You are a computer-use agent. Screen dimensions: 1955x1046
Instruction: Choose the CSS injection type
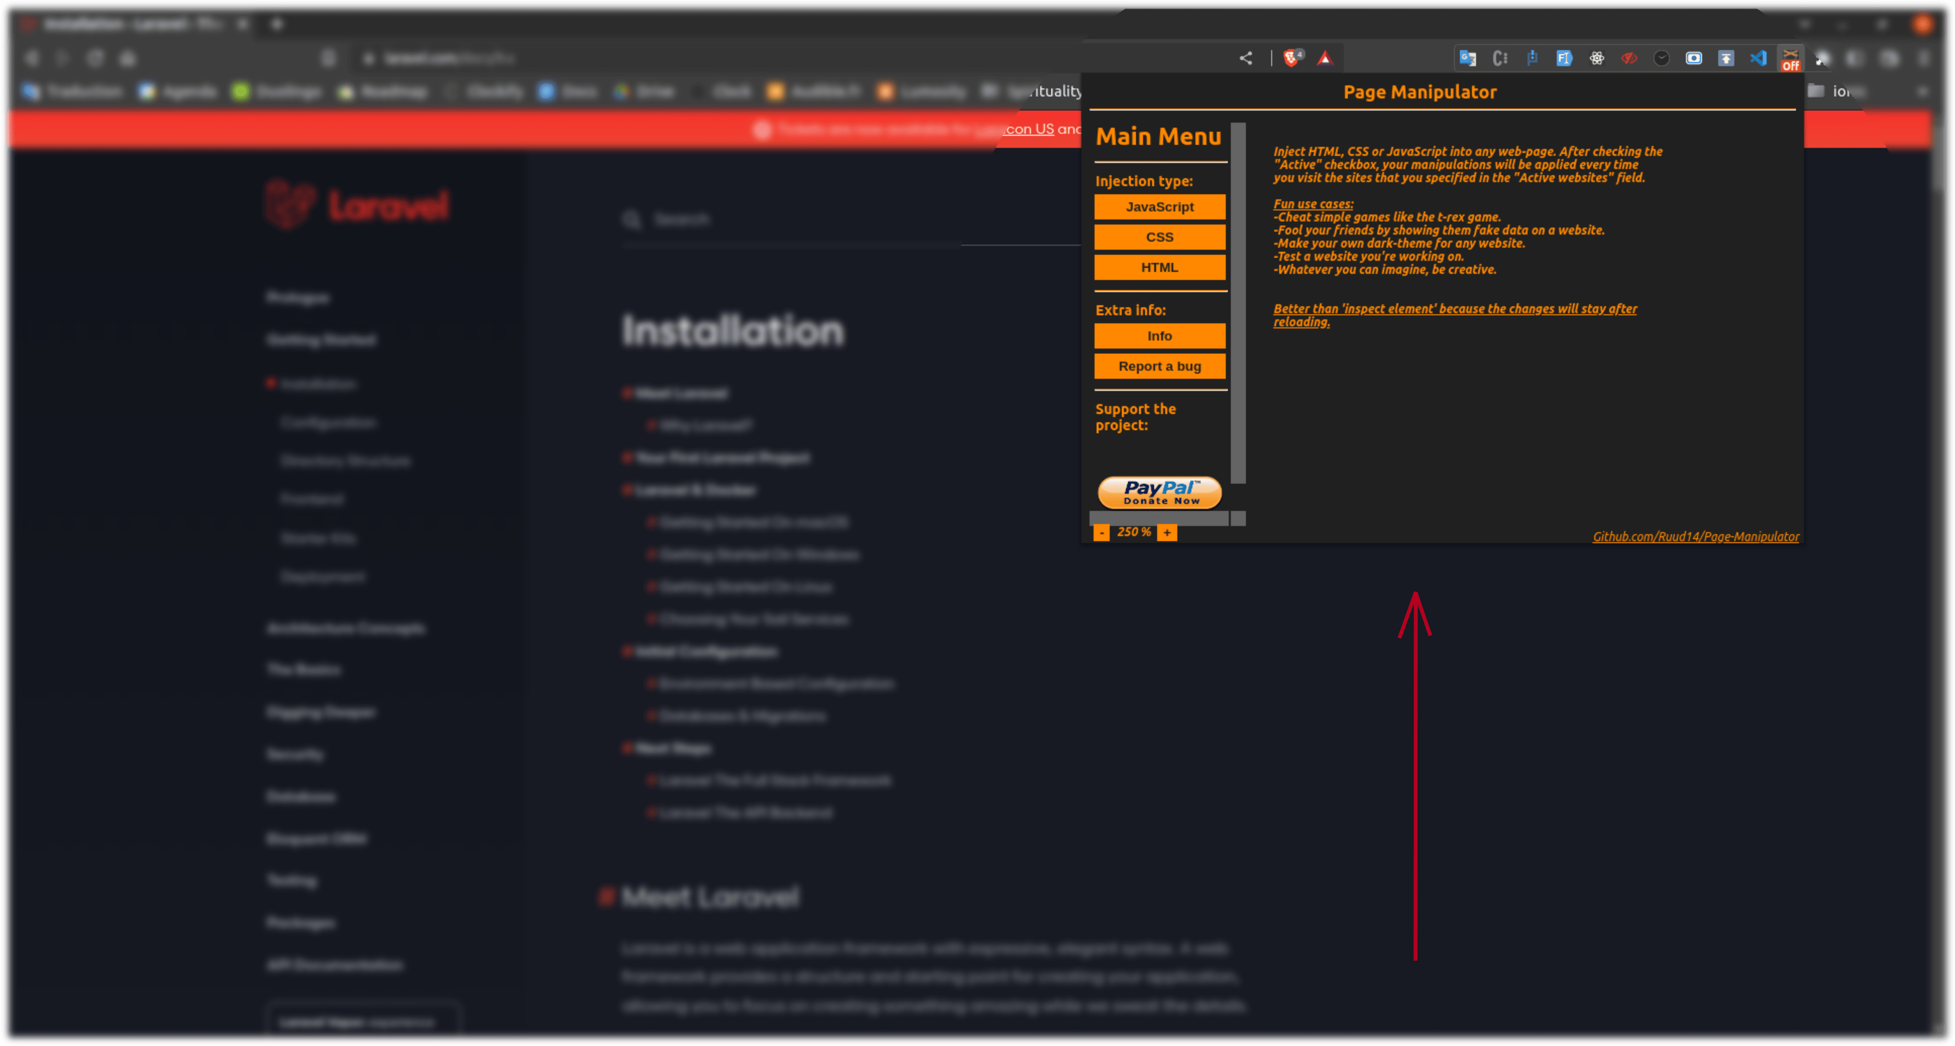click(x=1159, y=238)
